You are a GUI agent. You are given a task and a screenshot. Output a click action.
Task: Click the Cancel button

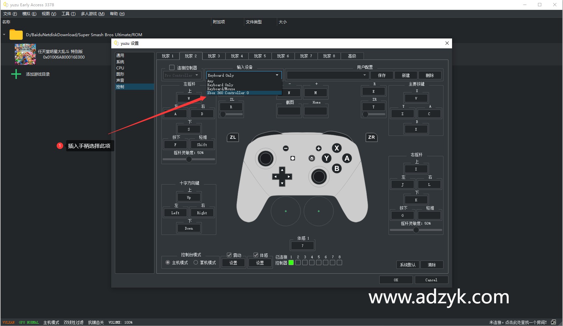[x=431, y=280]
